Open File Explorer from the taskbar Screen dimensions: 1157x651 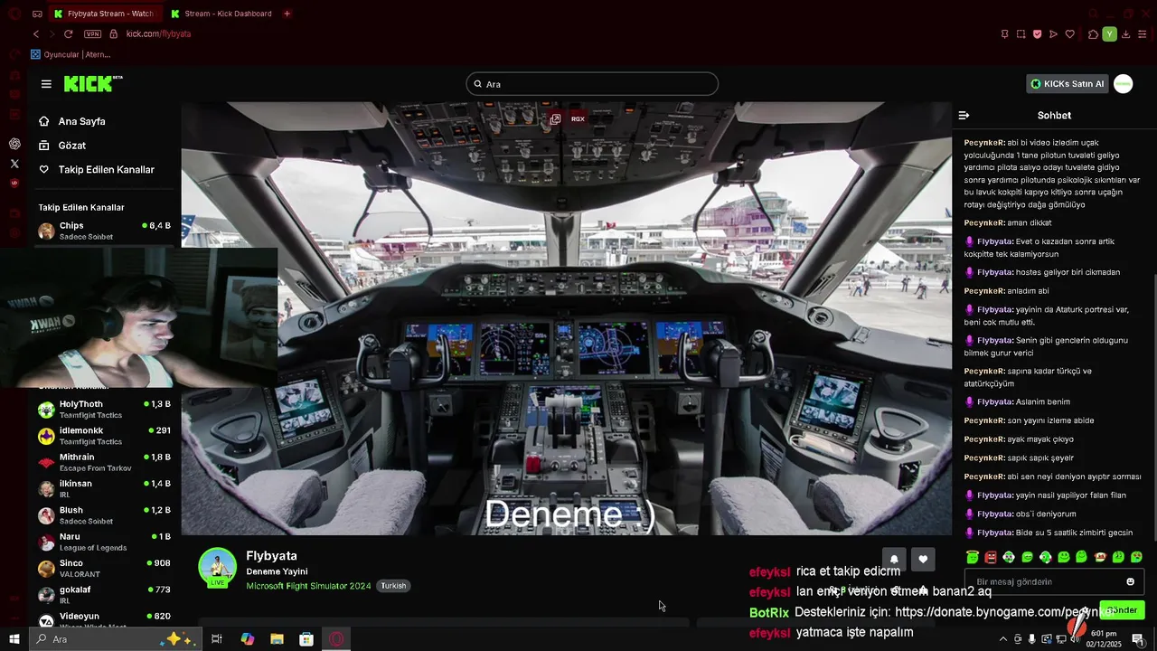tap(277, 639)
